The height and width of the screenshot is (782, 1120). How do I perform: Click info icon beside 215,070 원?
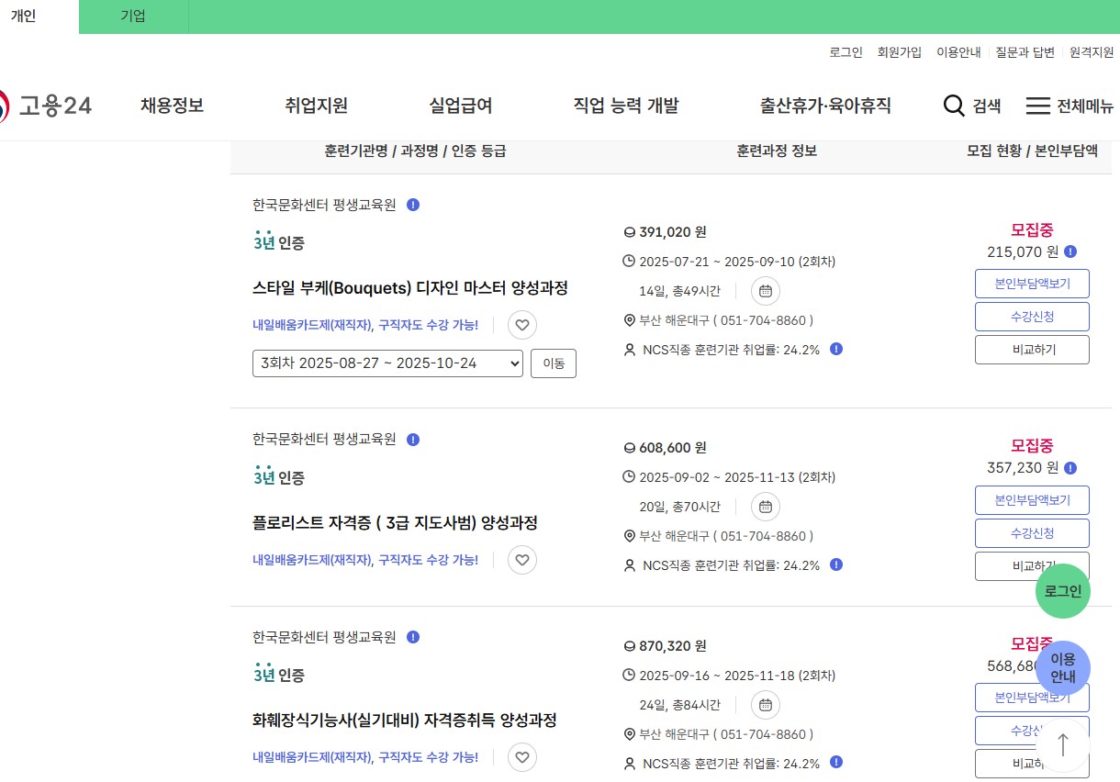[x=1070, y=251]
